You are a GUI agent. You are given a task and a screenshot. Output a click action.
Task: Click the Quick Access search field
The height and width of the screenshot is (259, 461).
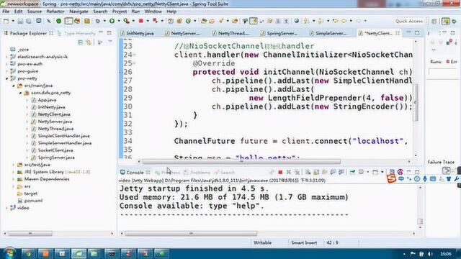pyautogui.click(x=409, y=21)
